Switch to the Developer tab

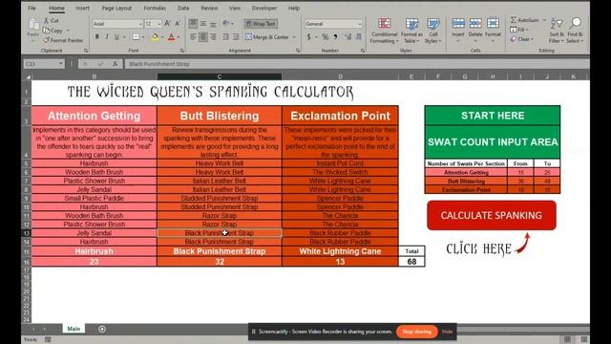[264, 8]
